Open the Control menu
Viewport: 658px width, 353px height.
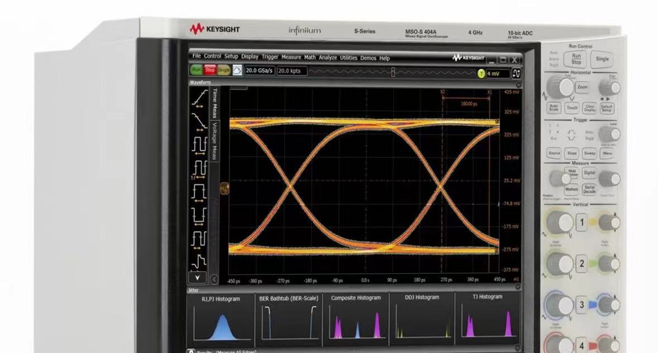212,56
